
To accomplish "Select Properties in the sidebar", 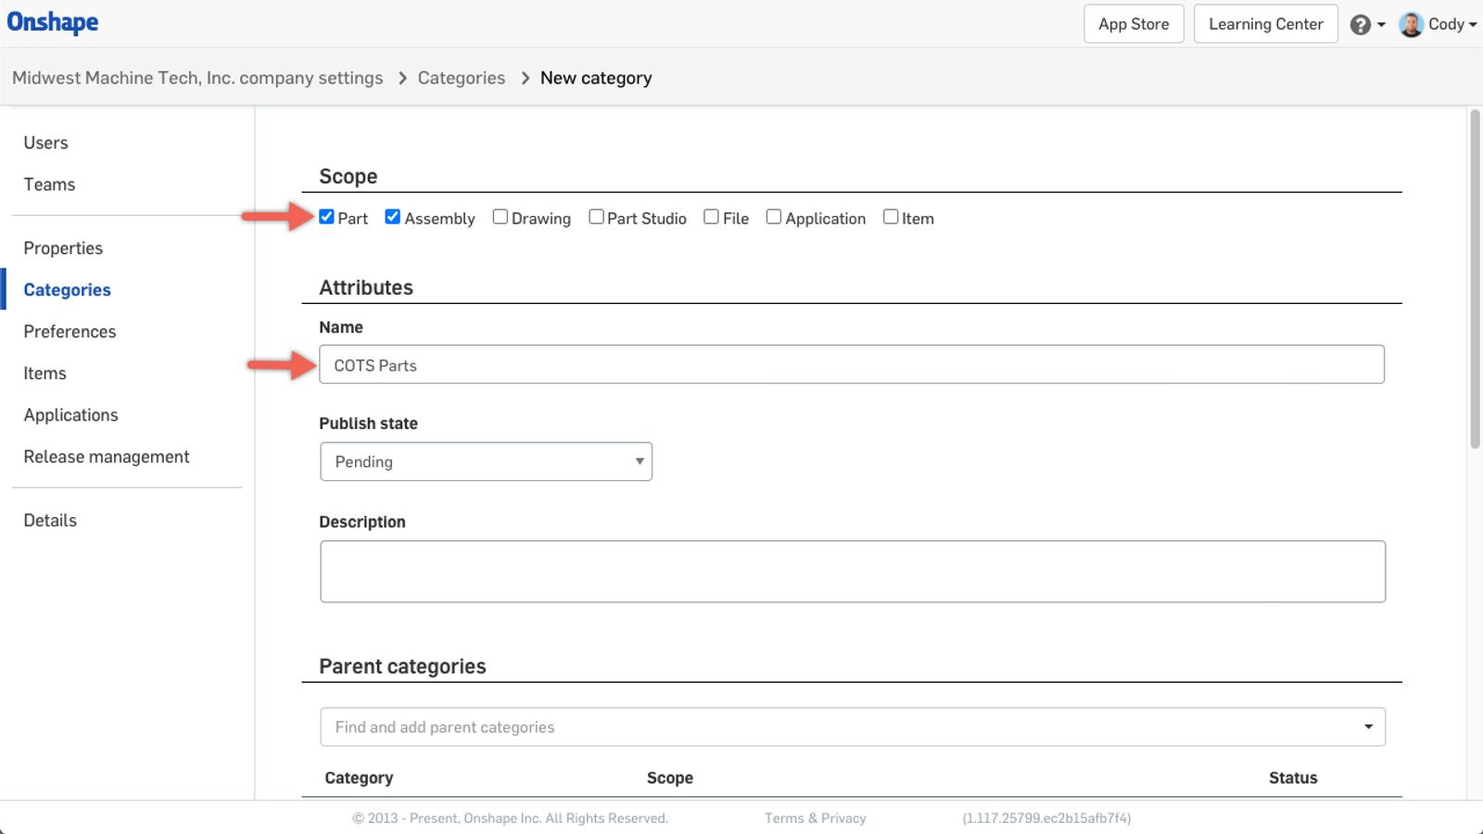I will click(x=63, y=248).
